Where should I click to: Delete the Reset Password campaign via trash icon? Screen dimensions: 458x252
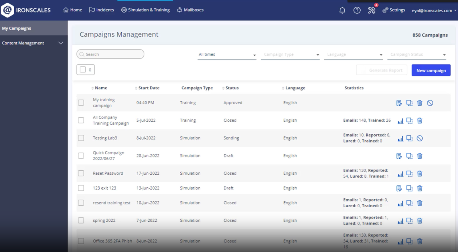tap(420, 174)
